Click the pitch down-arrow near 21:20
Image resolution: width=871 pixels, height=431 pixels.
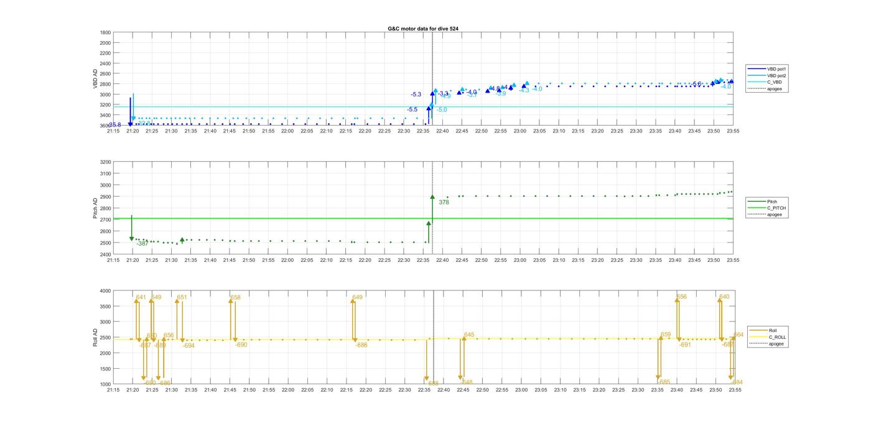[132, 228]
